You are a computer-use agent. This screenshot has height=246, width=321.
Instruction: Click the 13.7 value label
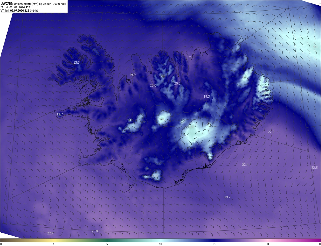pos(59,114)
